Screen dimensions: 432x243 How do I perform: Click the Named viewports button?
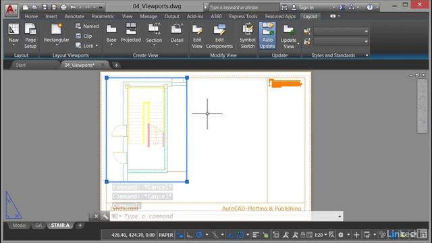click(87, 26)
